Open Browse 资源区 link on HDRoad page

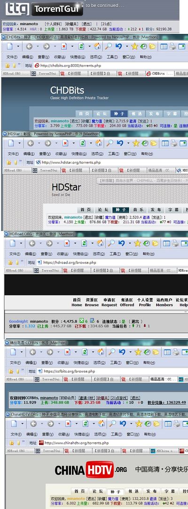[x=92, y=302]
